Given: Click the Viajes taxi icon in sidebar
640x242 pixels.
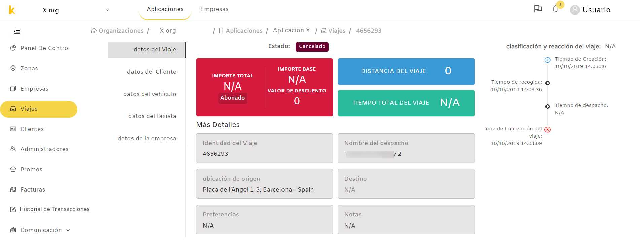Looking at the screenshot, I should pyautogui.click(x=13, y=109).
